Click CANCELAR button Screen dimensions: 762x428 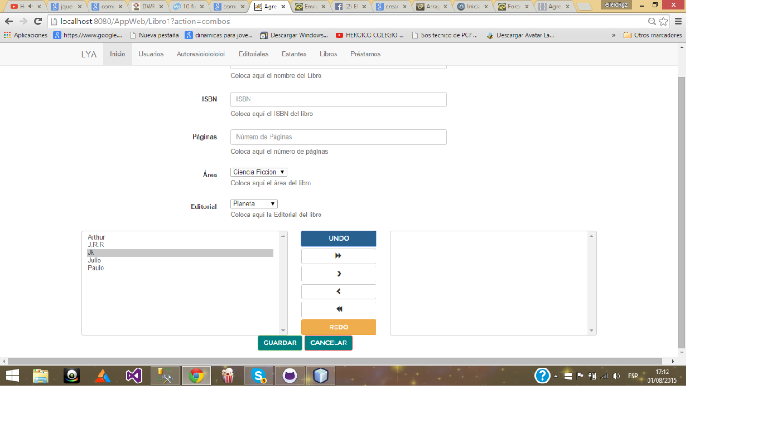pyautogui.click(x=329, y=343)
